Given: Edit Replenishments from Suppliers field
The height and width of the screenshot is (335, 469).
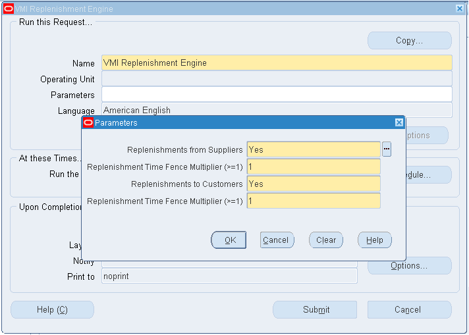Looking at the screenshot, I should point(314,149).
